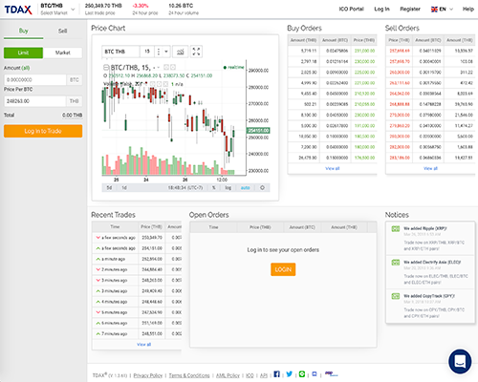This screenshot has height=382, width=478.
Task: Open the Log In link in header
Action: pyautogui.click(x=381, y=9)
